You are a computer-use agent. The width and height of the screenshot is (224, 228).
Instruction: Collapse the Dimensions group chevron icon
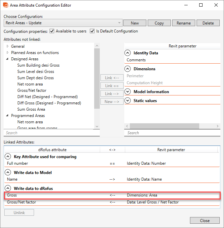pos(128,69)
